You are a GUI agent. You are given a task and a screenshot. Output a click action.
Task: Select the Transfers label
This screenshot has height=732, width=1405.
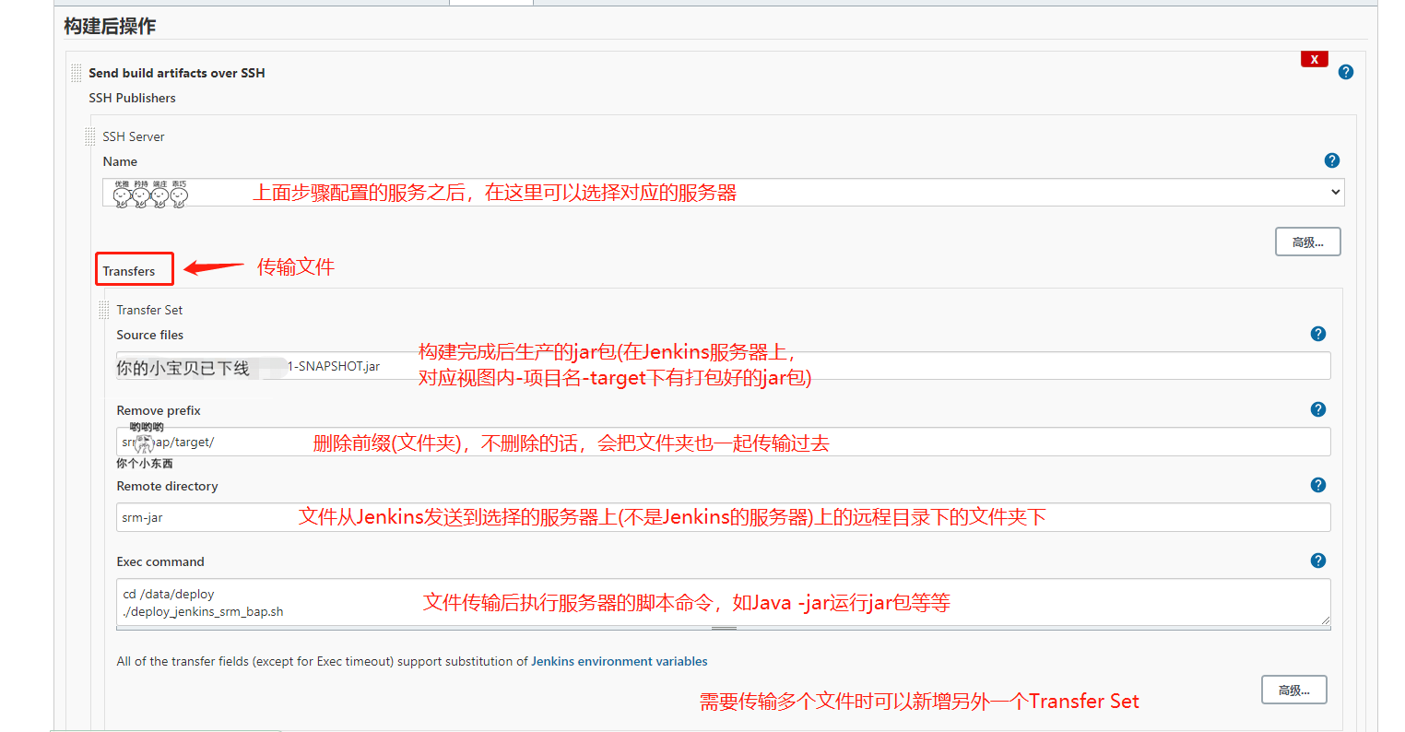click(129, 271)
